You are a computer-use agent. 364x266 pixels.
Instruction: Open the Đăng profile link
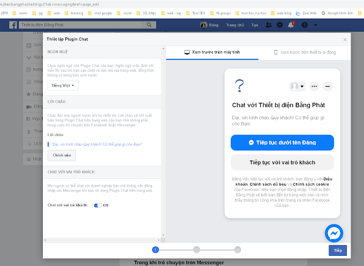(214, 25)
